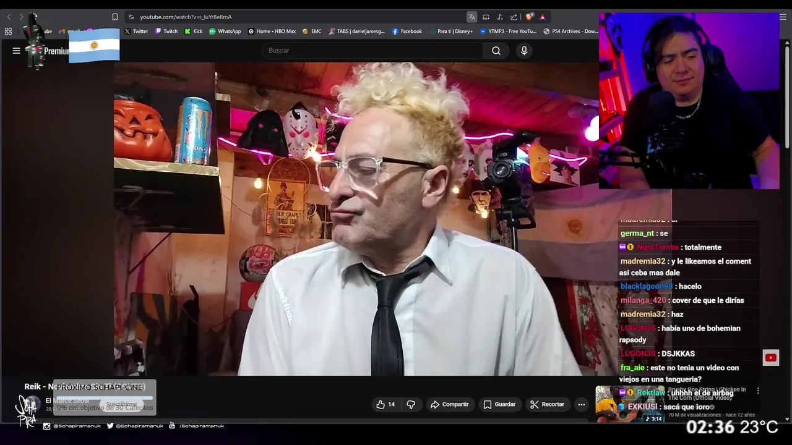Image resolution: width=792 pixels, height=445 pixels.
Task: Click the music note media icon
Action: coord(500,17)
